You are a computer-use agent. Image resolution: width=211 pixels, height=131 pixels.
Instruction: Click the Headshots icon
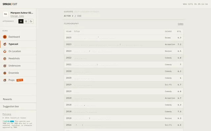tap(5, 58)
